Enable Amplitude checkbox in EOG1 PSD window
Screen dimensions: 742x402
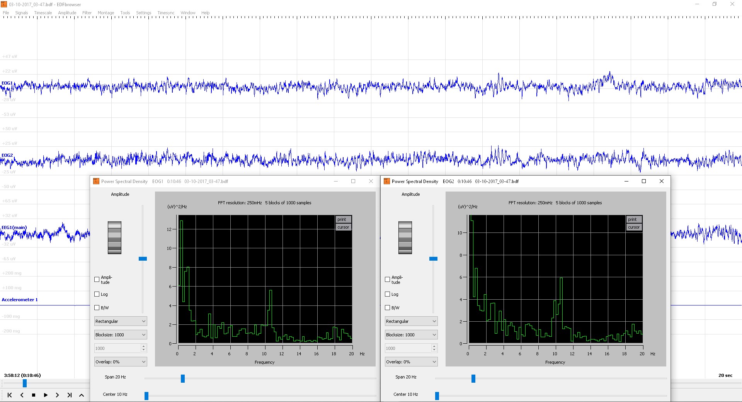(97, 280)
